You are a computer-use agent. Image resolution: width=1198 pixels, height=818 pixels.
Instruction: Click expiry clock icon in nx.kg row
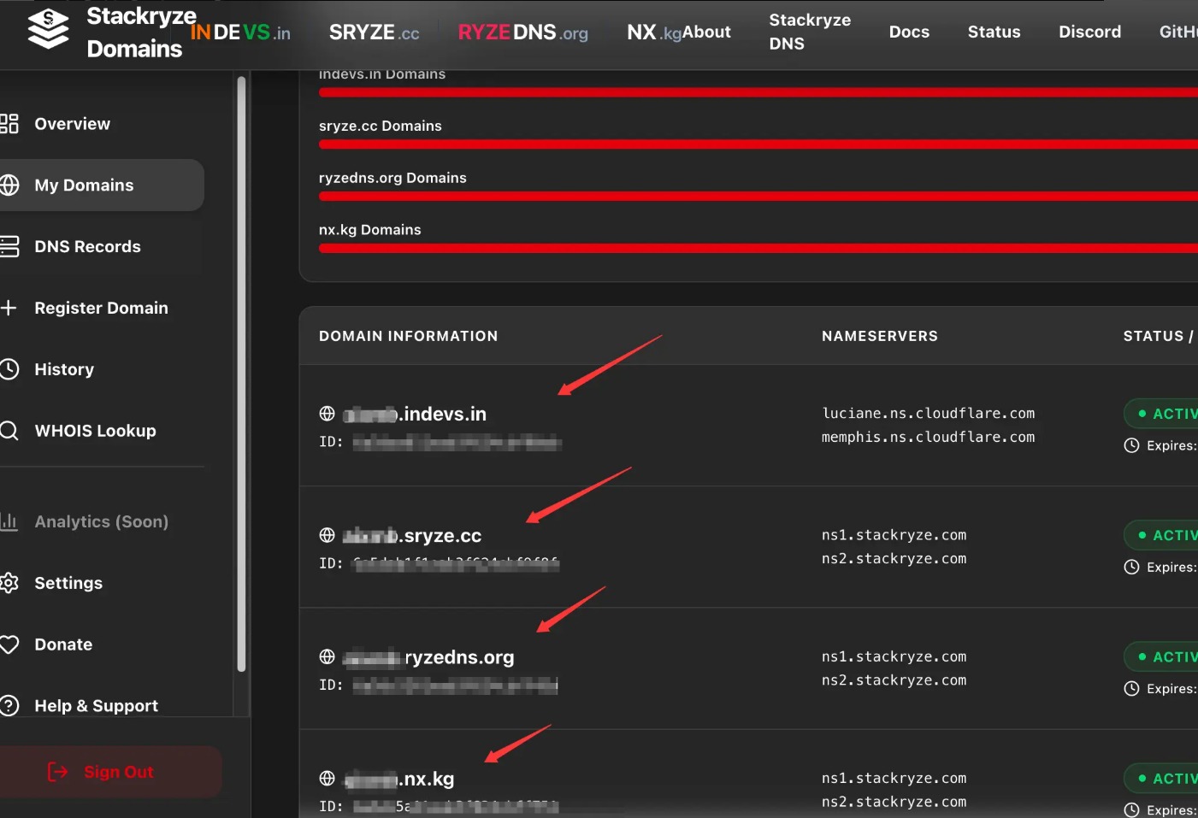[1131, 809]
